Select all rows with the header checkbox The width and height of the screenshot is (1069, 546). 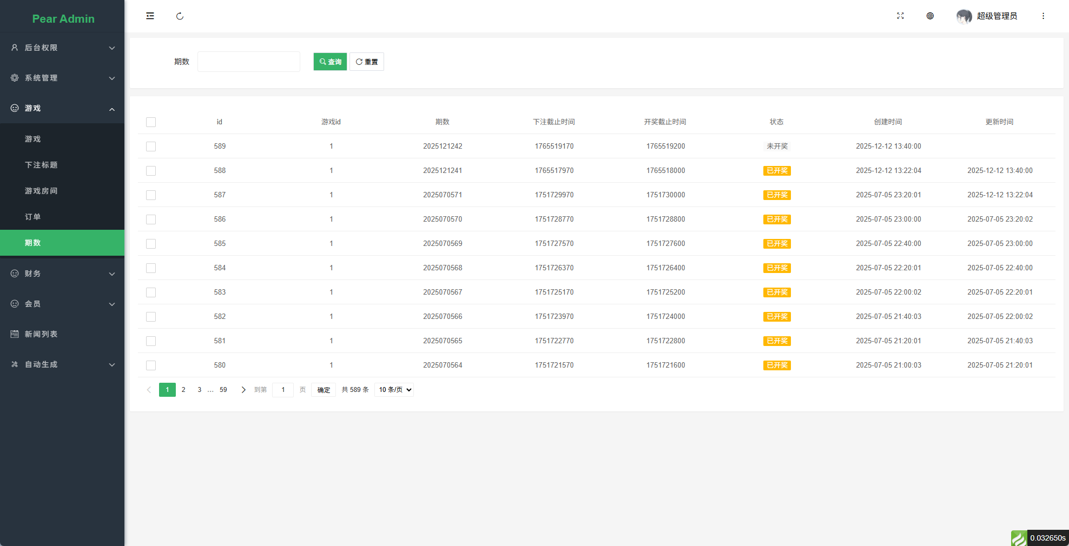click(151, 122)
